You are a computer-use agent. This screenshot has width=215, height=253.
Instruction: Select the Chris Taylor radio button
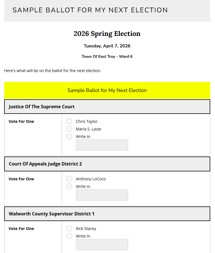[x=69, y=121]
